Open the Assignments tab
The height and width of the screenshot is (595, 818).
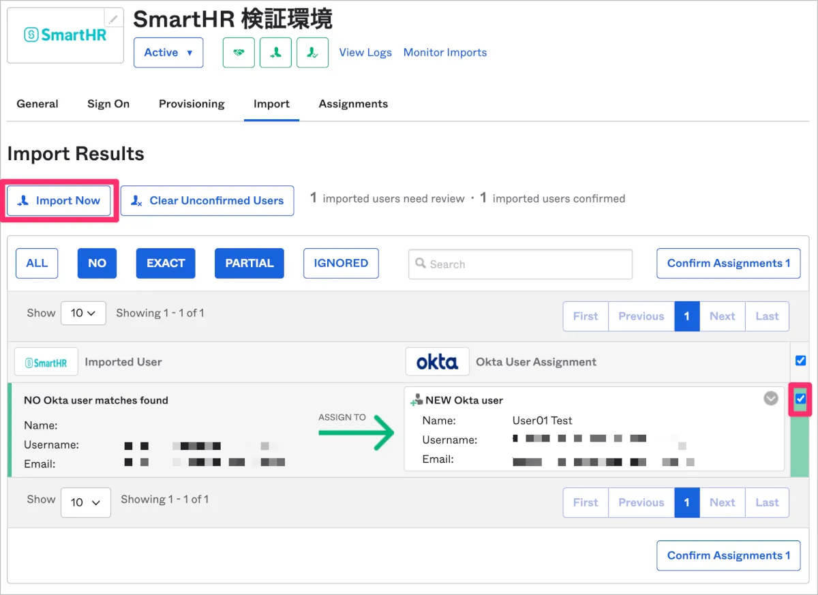pos(353,104)
